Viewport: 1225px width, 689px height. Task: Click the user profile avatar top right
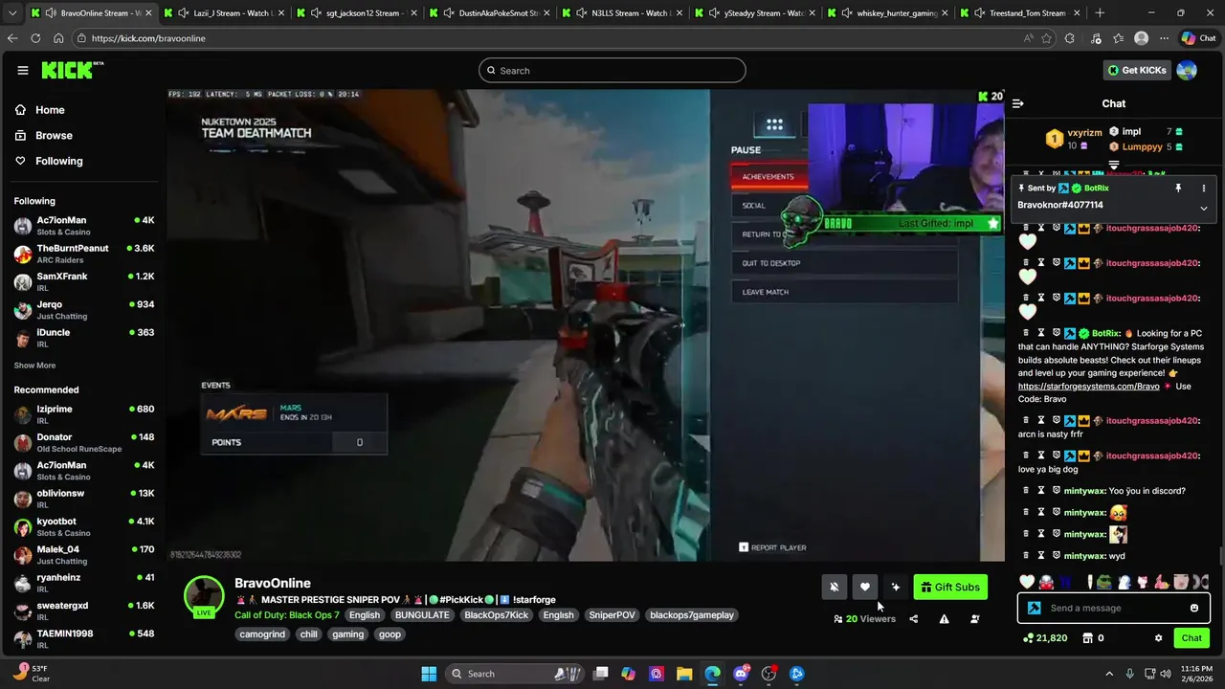pyautogui.click(x=1187, y=70)
